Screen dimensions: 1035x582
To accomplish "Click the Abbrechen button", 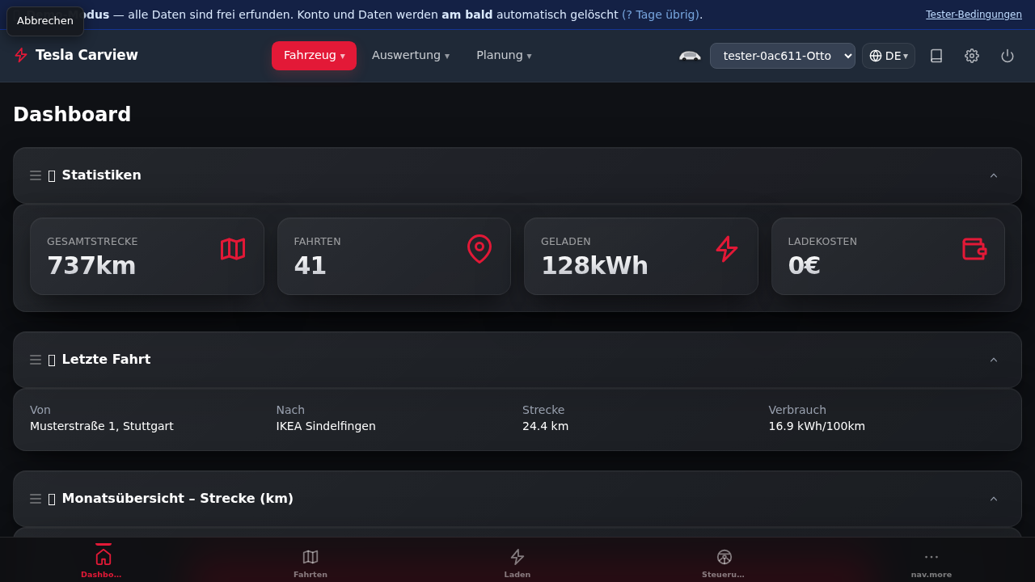I will 45,21.
